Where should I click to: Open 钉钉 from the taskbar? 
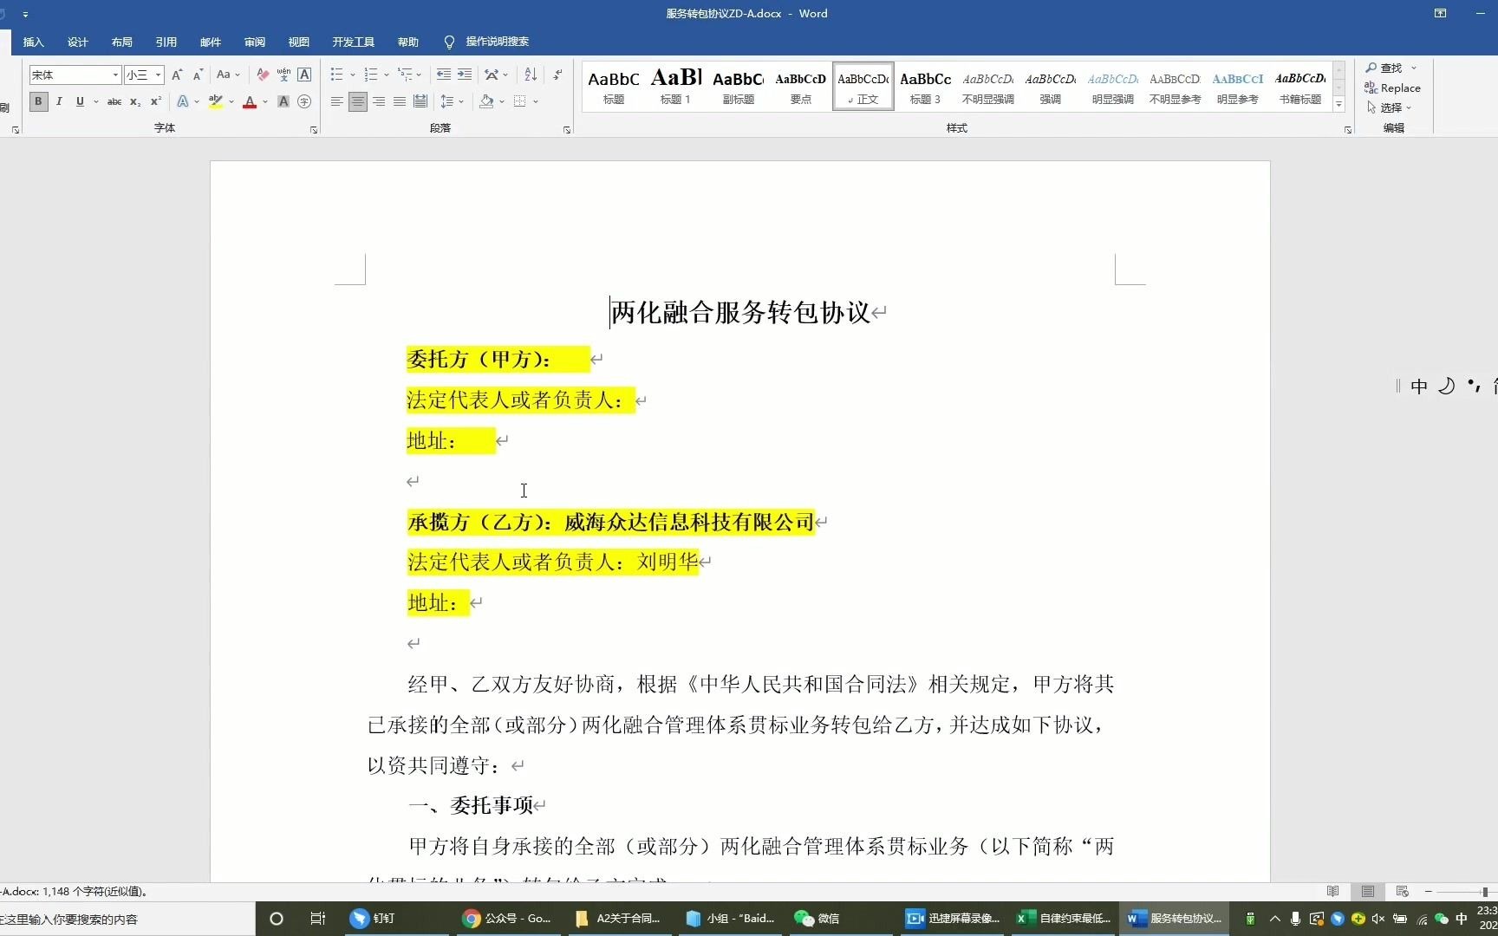[373, 919]
